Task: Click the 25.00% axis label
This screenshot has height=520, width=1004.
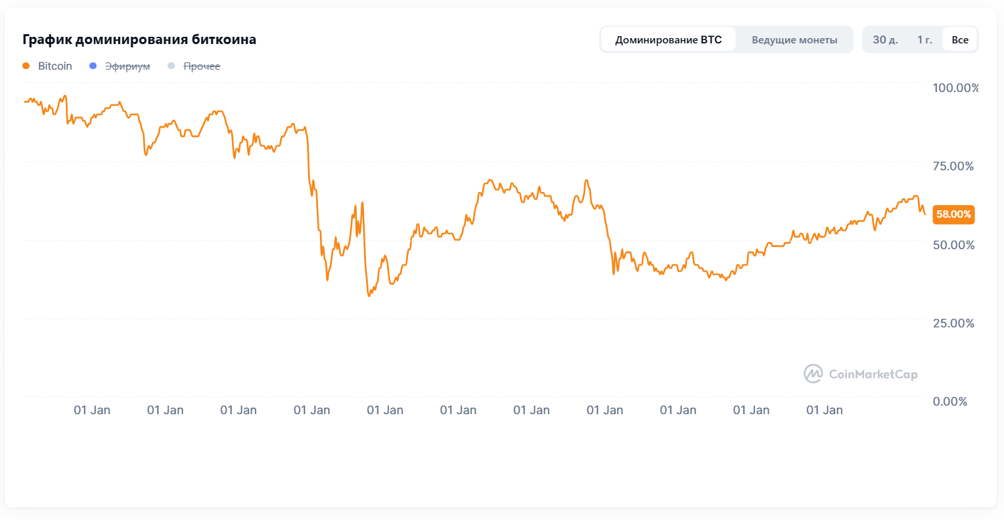Action: click(953, 323)
